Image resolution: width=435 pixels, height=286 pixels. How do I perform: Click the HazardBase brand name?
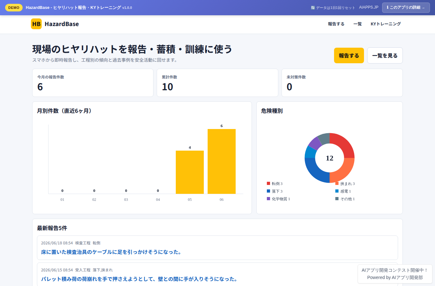coord(62,24)
